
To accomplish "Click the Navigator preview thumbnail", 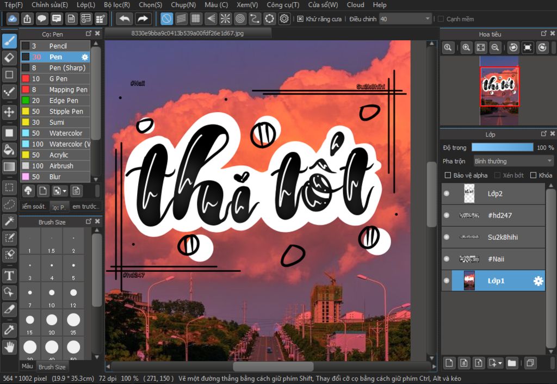I will pyautogui.click(x=499, y=91).
